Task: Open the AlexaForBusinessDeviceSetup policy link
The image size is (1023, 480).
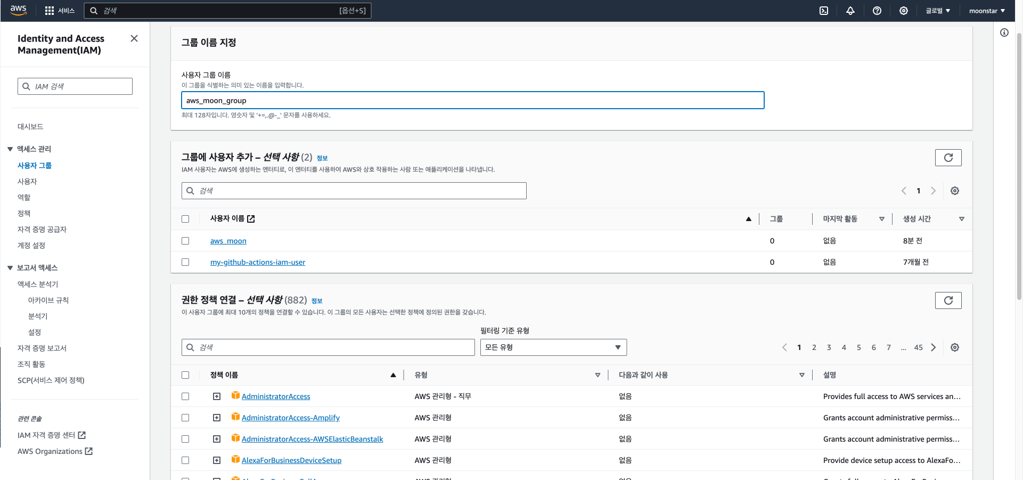Action: [x=292, y=460]
